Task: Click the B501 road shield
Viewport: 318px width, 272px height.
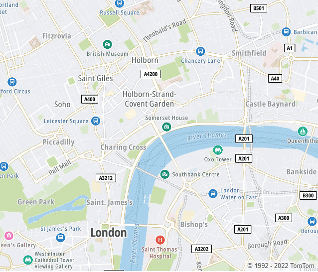Action: click(x=259, y=8)
